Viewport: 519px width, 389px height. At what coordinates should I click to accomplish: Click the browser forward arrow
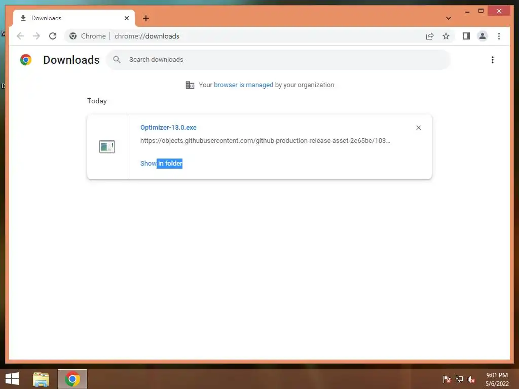click(x=36, y=36)
